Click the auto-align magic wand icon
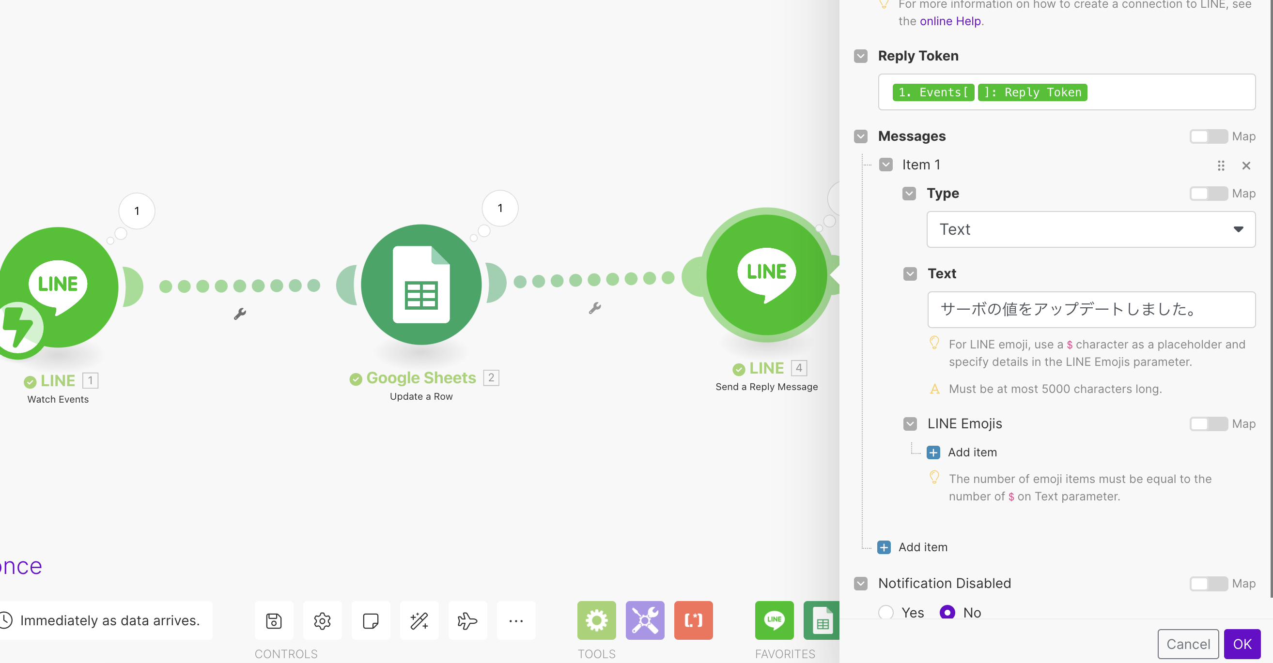Viewport: 1273px width, 663px height. tap(419, 620)
